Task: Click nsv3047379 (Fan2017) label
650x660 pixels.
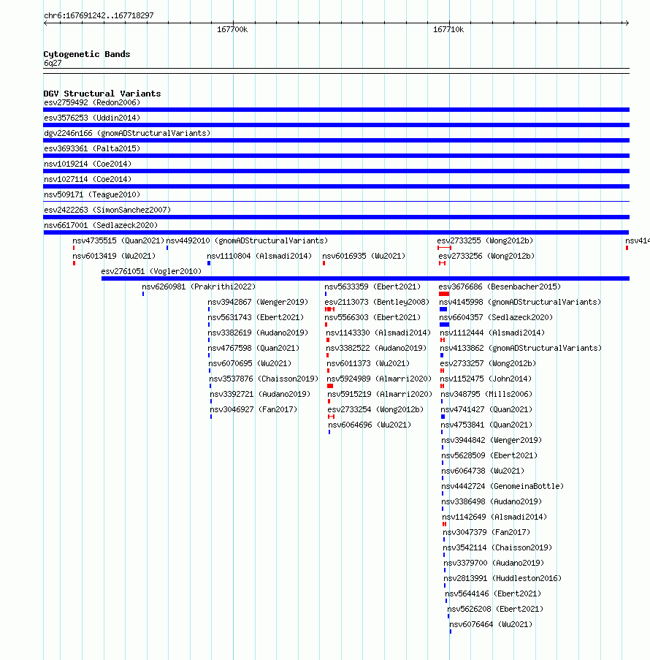Action: point(486,533)
